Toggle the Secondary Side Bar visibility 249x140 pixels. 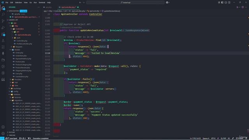click(x=229, y=3)
